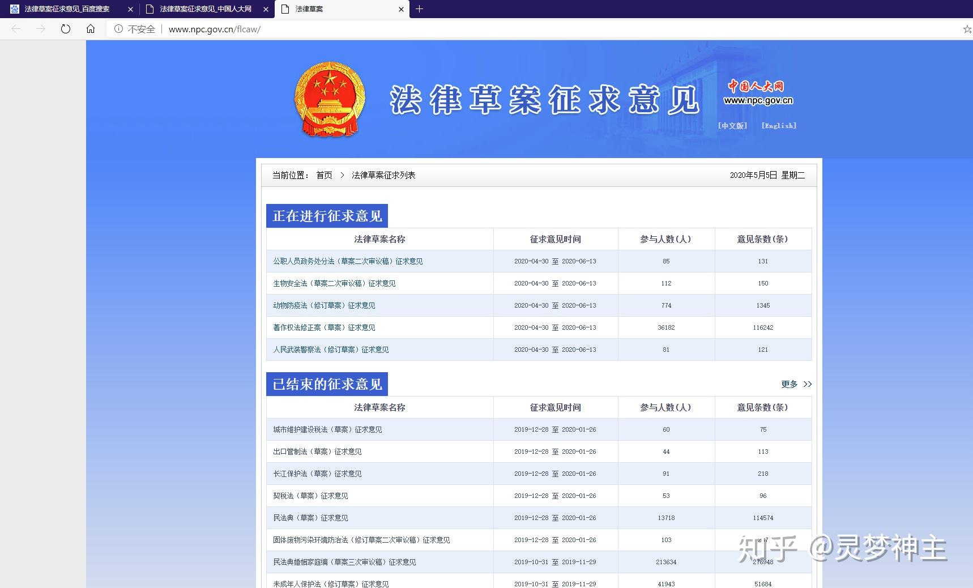
Task: Open 公职人员政务处分法 draft opinion link
Action: (x=348, y=261)
